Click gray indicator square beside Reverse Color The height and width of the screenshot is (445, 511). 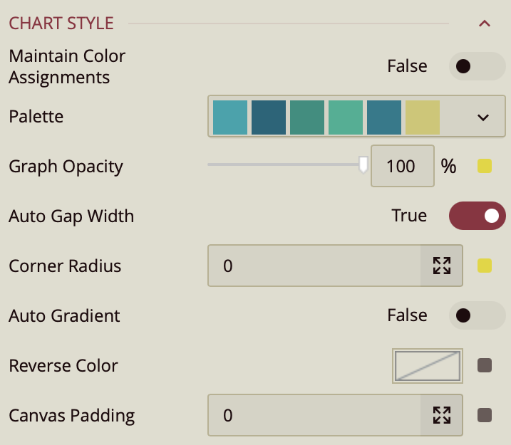point(485,366)
